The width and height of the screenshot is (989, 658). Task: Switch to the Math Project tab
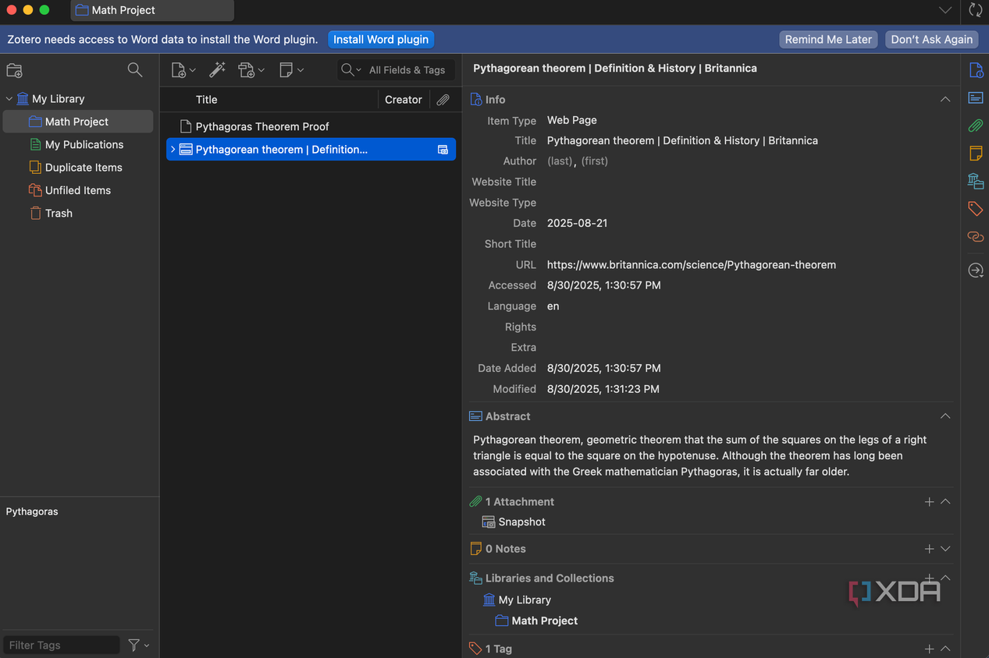(x=152, y=10)
